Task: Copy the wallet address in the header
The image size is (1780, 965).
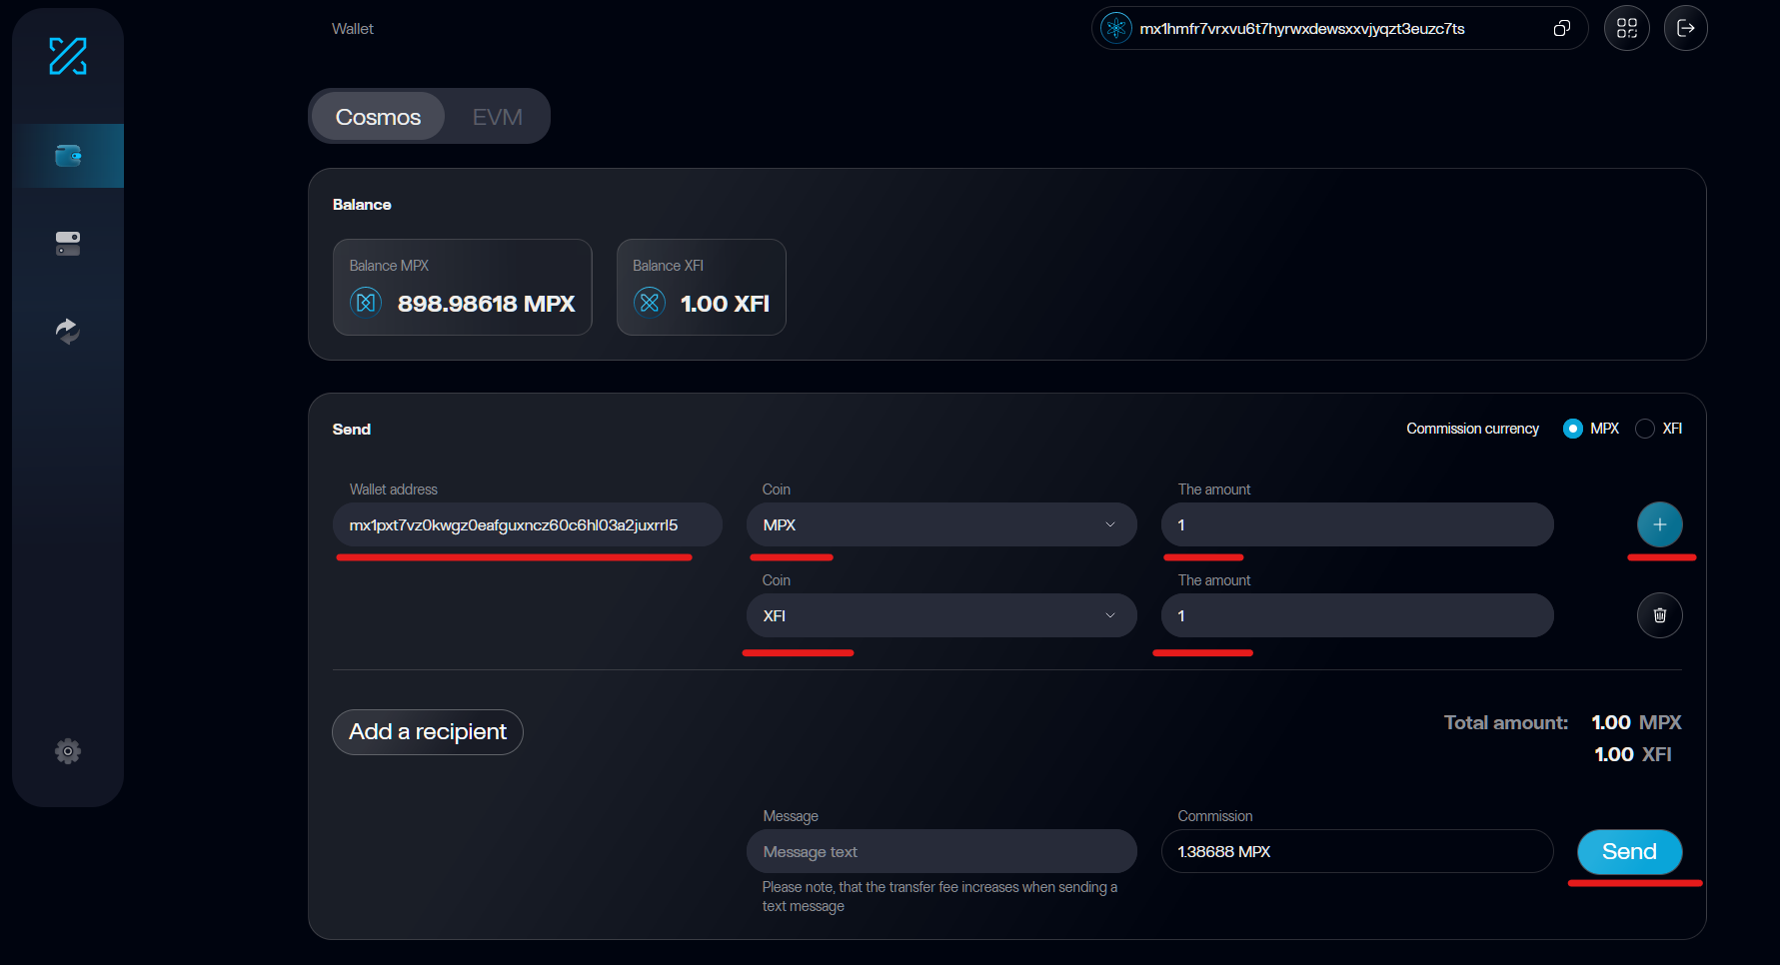Action: (1561, 29)
